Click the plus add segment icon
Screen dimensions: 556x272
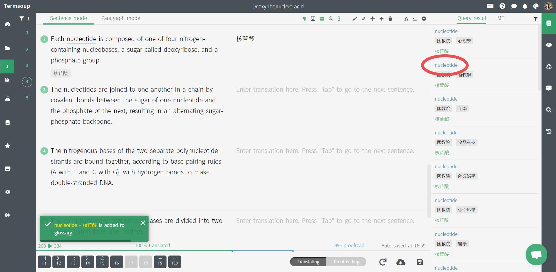pos(382,18)
